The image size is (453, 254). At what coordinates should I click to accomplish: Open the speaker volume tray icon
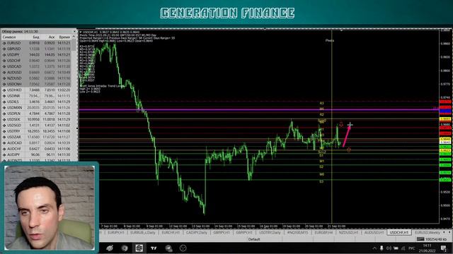(x=389, y=248)
